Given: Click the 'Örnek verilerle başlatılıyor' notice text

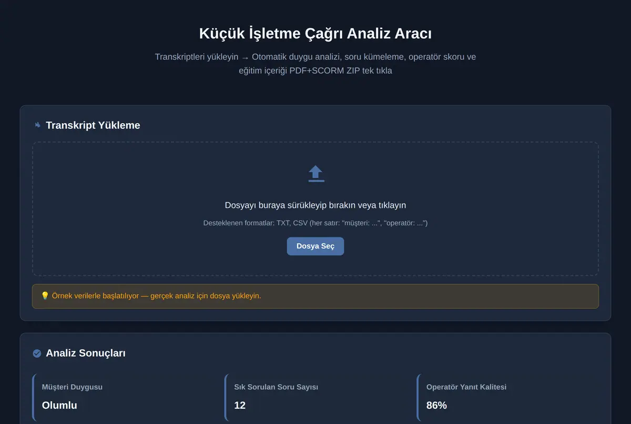Looking at the screenshot, I should pos(156,296).
